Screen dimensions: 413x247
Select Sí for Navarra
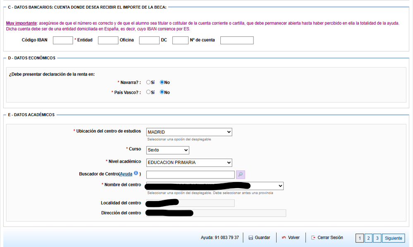[148, 82]
